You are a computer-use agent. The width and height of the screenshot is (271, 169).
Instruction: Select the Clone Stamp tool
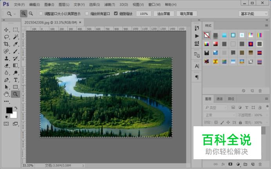click(6, 58)
